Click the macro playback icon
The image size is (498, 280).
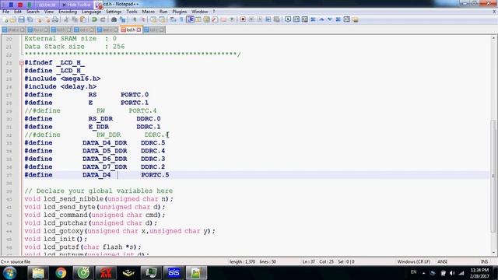[x=260, y=19]
